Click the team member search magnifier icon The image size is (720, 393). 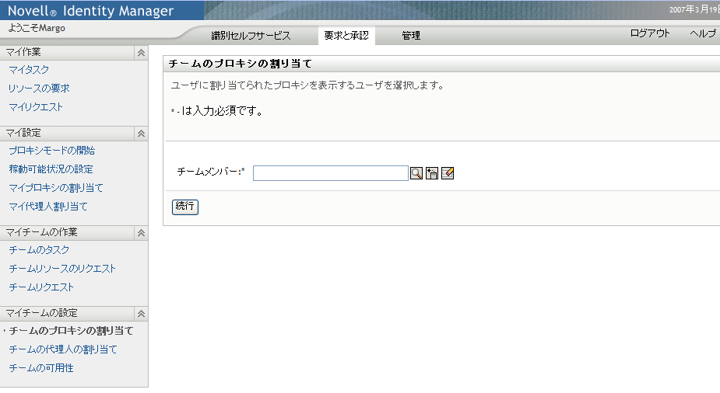pos(416,173)
